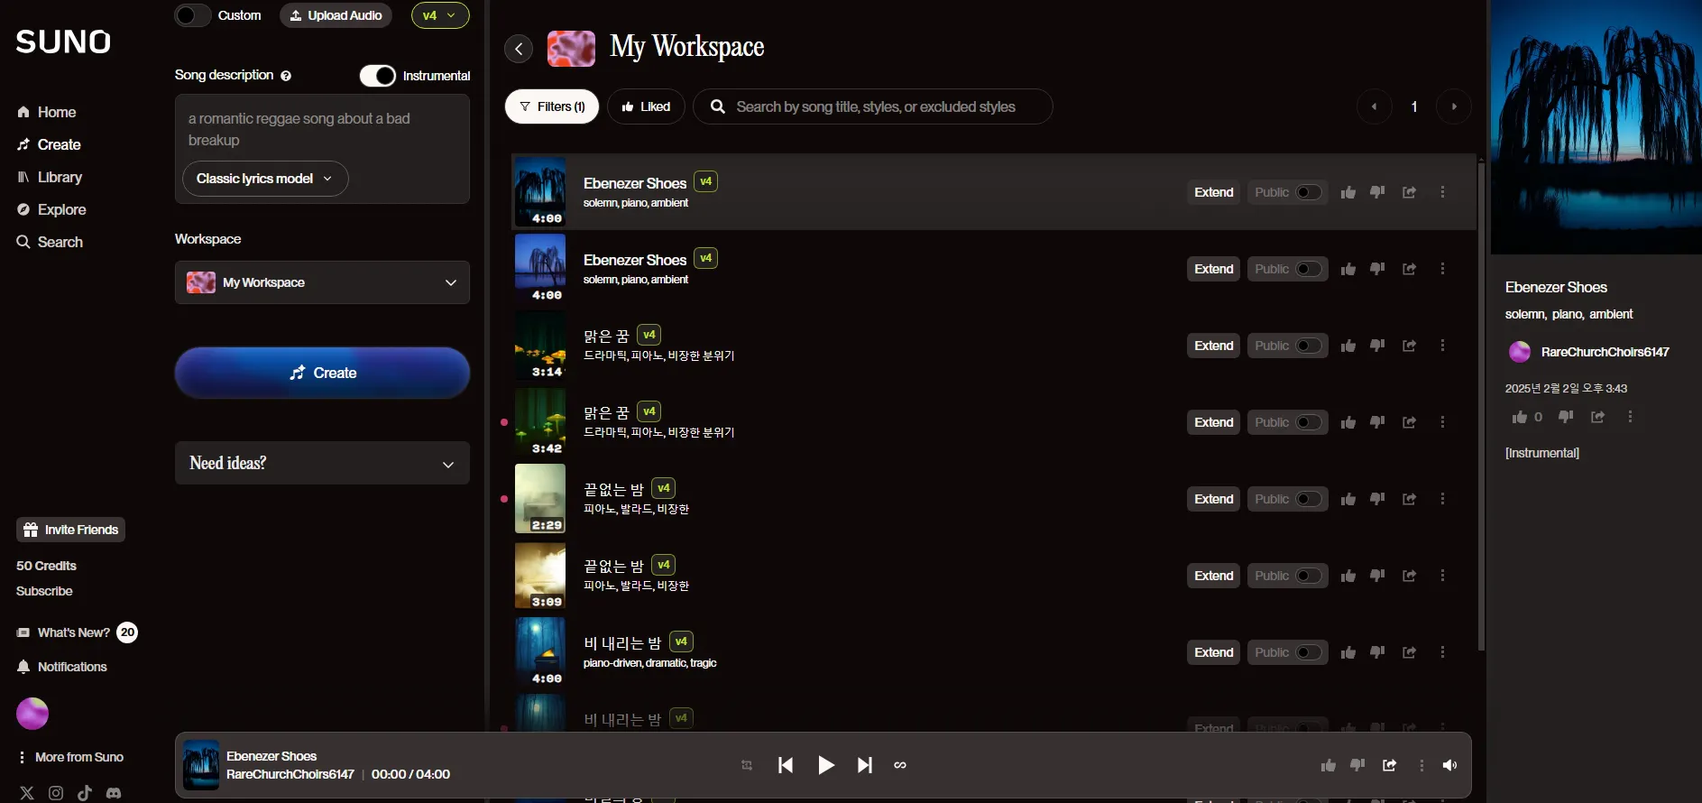Go back using the arrow beside My Workspace
The height and width of the screenshot is (803, 1702).
tap(519, 49)
